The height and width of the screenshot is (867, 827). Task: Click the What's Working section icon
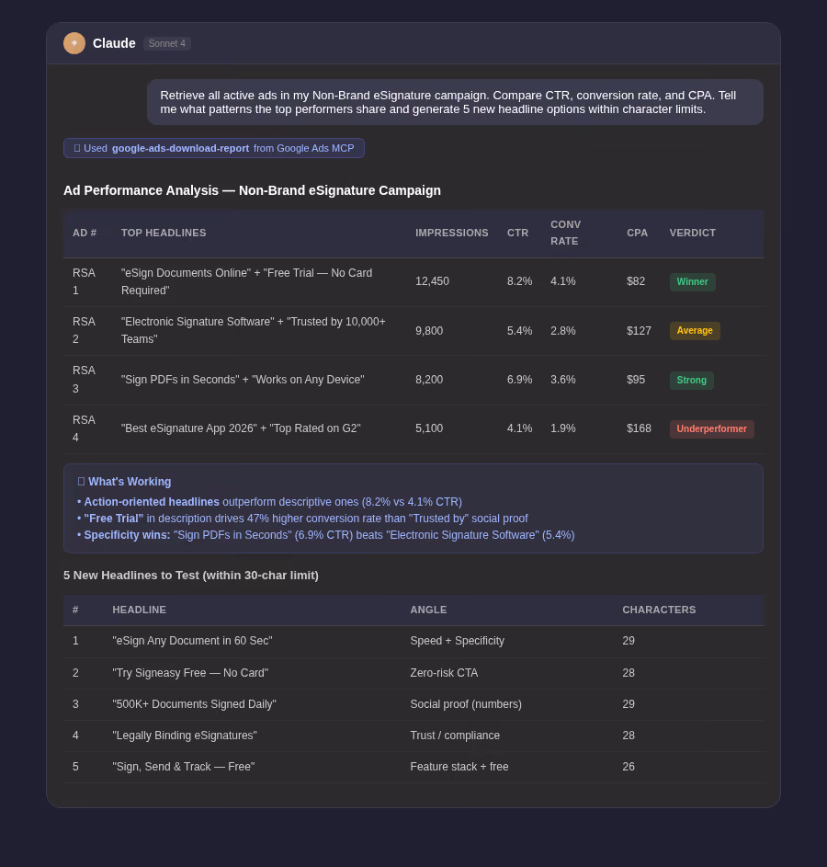tap(81, 482)
